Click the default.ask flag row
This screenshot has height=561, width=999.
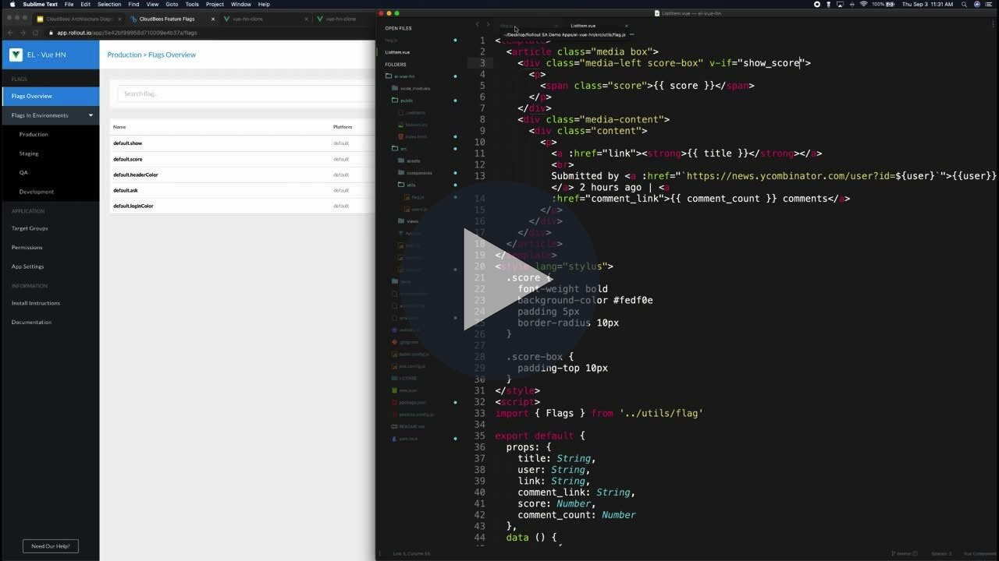(242, 190)
